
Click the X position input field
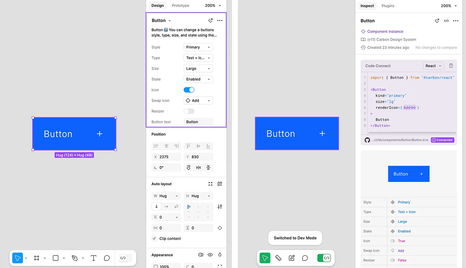coord(167,157)
